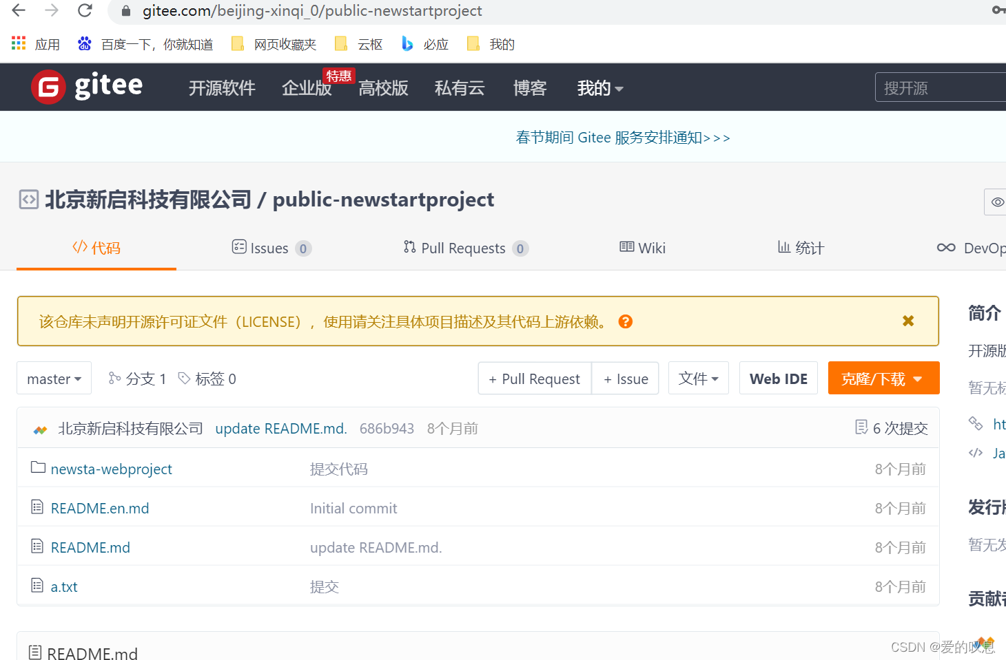
Task: Switch to the 代码 tab
Action: point(96,248)
